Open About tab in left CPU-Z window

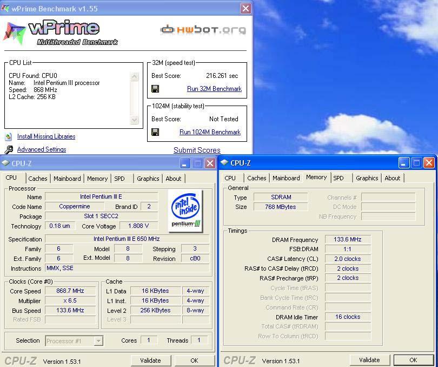coord(173,179)
